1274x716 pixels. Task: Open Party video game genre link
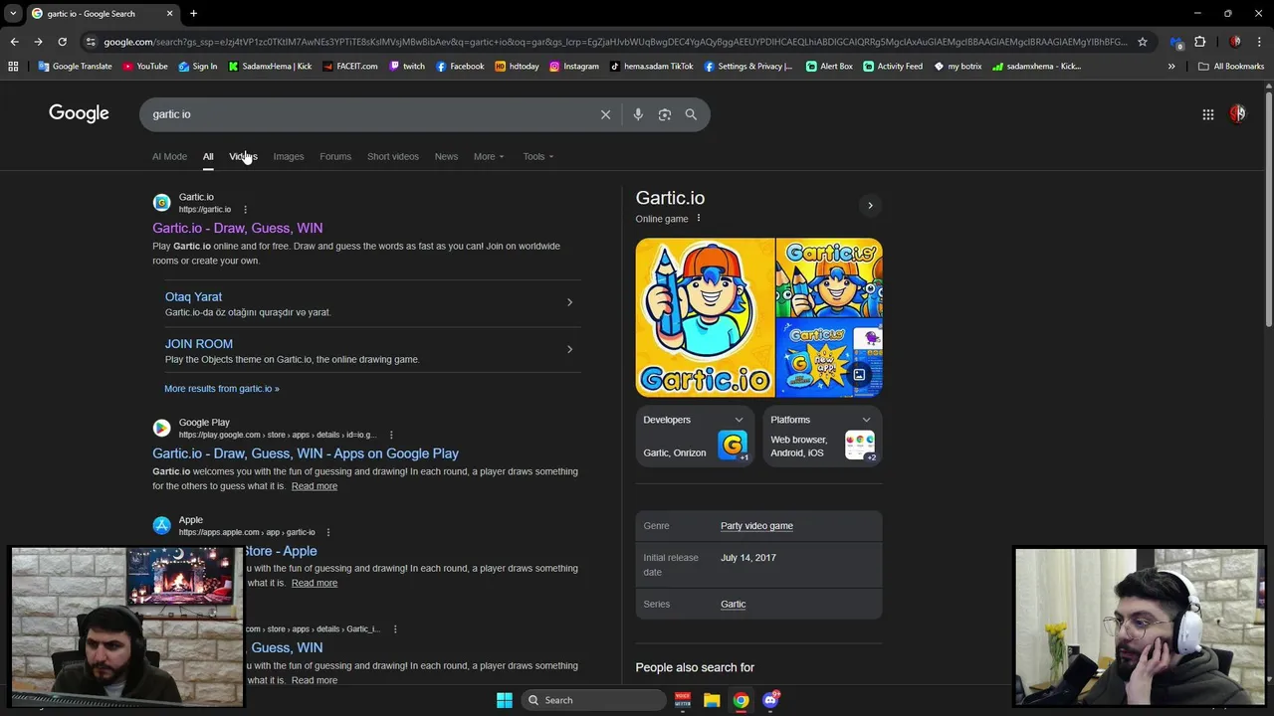pos(756,526)
